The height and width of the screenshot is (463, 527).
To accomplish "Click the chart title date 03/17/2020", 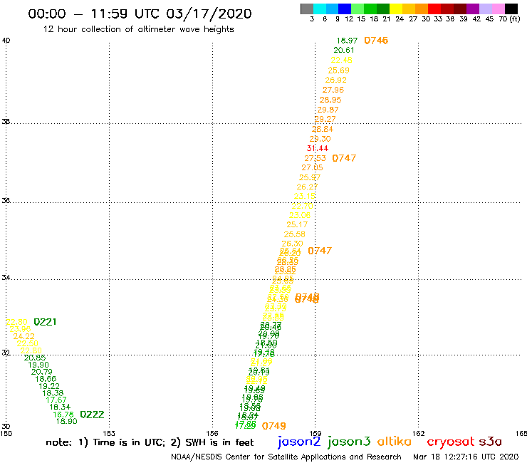I will point(209,14).
